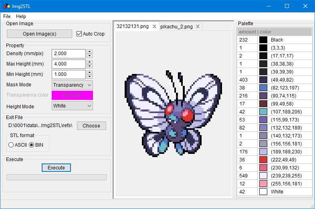Close the 32132131.png tab
The width and height of the screenshot is (315, 209).
pyautogui.click(x=154, y=26)
